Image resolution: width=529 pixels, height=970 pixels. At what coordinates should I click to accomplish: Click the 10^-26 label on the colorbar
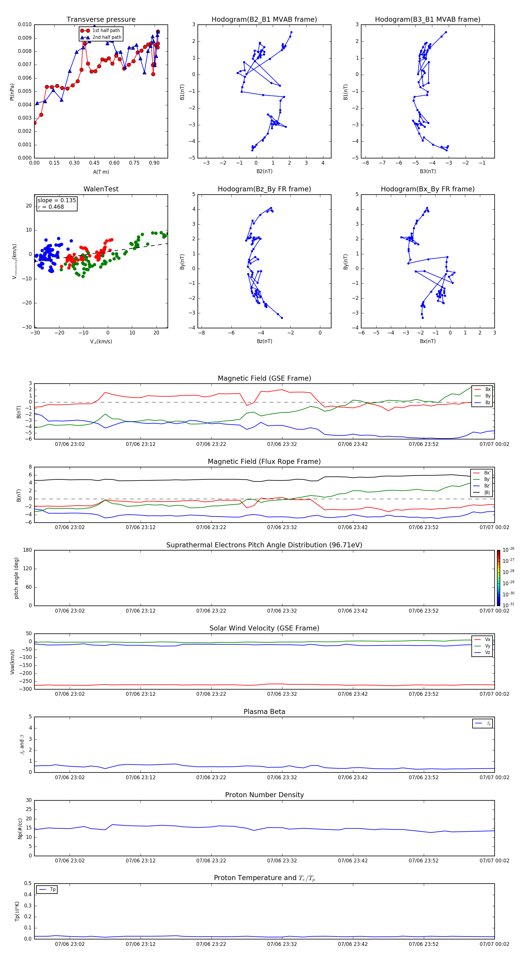508,550
